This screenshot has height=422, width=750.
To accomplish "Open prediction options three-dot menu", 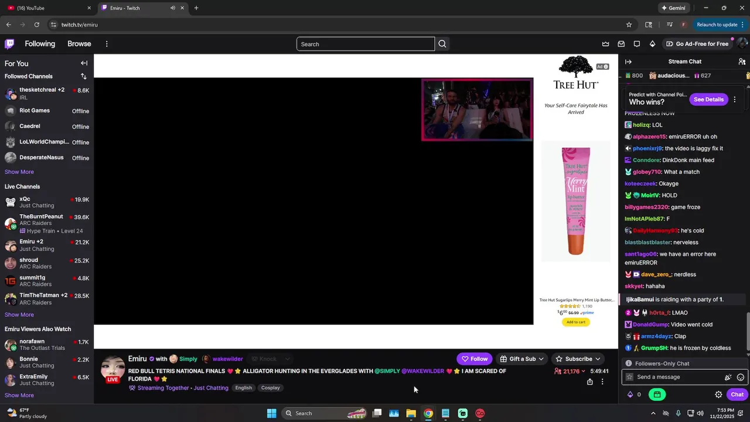I will pyautogui.click(x=734, y=100).
